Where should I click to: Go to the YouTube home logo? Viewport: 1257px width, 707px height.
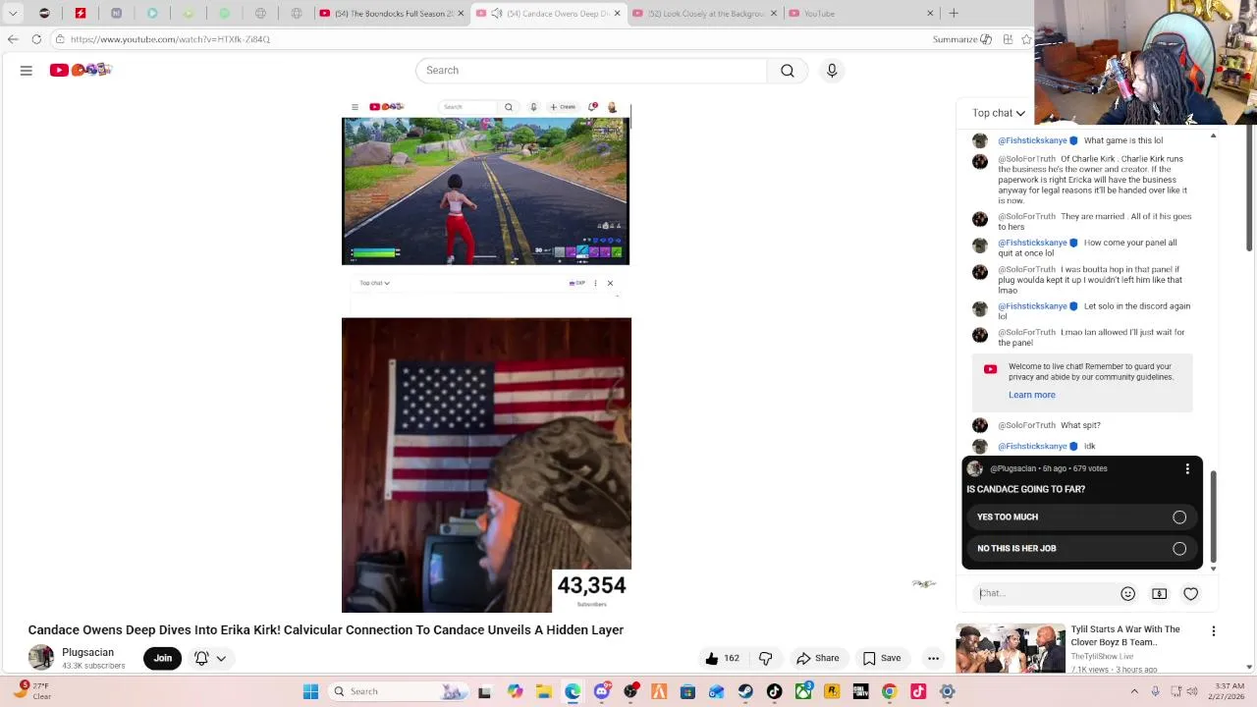82,70
